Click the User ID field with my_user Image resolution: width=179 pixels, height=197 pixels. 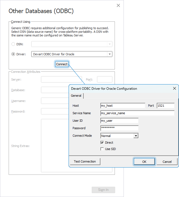pos(120,121)
